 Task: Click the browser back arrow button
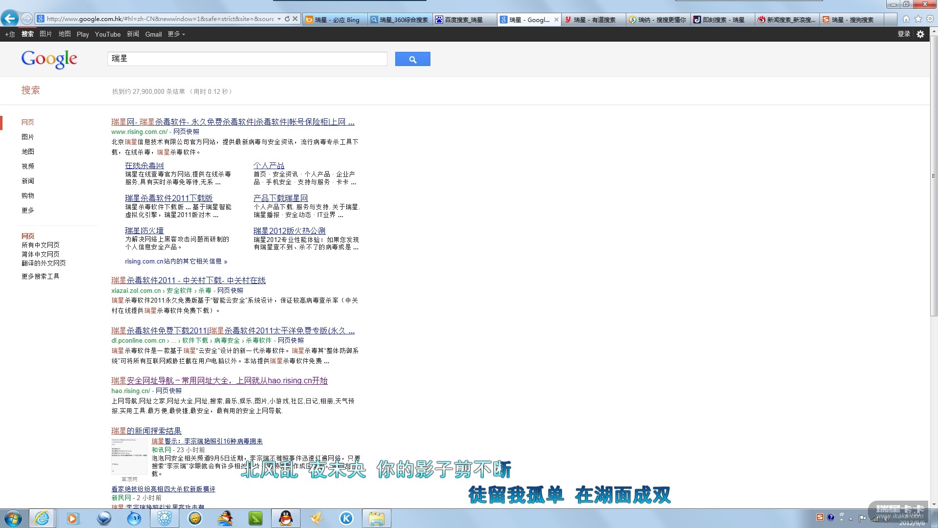[x=9, y=19]
